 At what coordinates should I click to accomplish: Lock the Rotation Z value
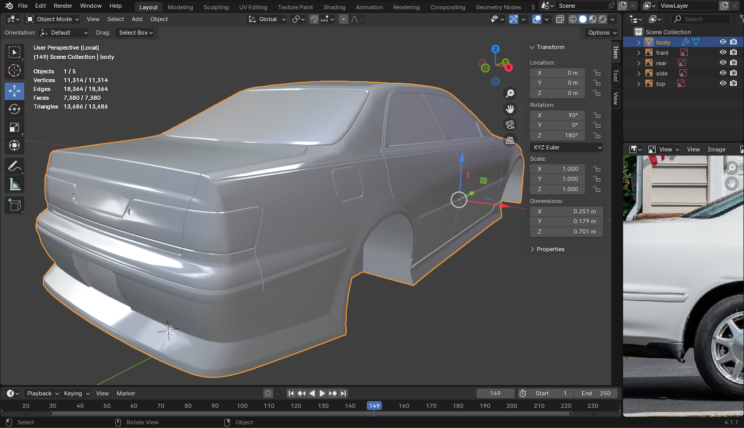pyautogui.click(x=596, y=135)
